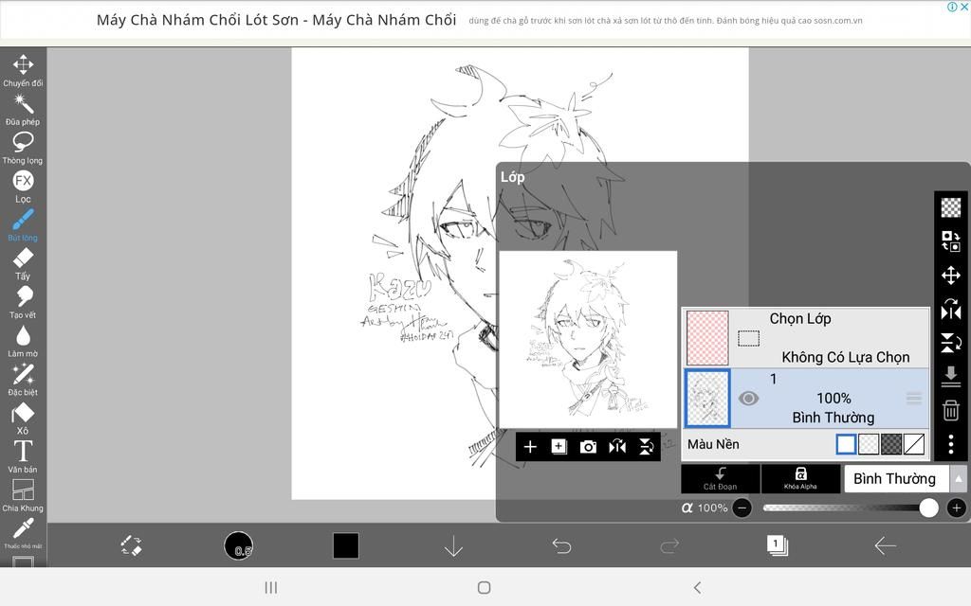
Task: Select the Xô bucket fill tool
Action: tap(23, 418)
